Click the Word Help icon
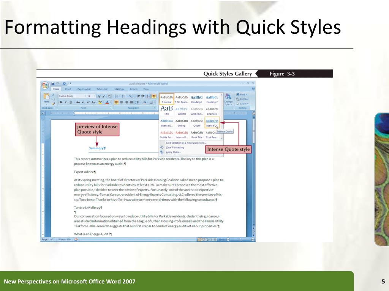Screen dimensions: 389x291 (253, 89)
